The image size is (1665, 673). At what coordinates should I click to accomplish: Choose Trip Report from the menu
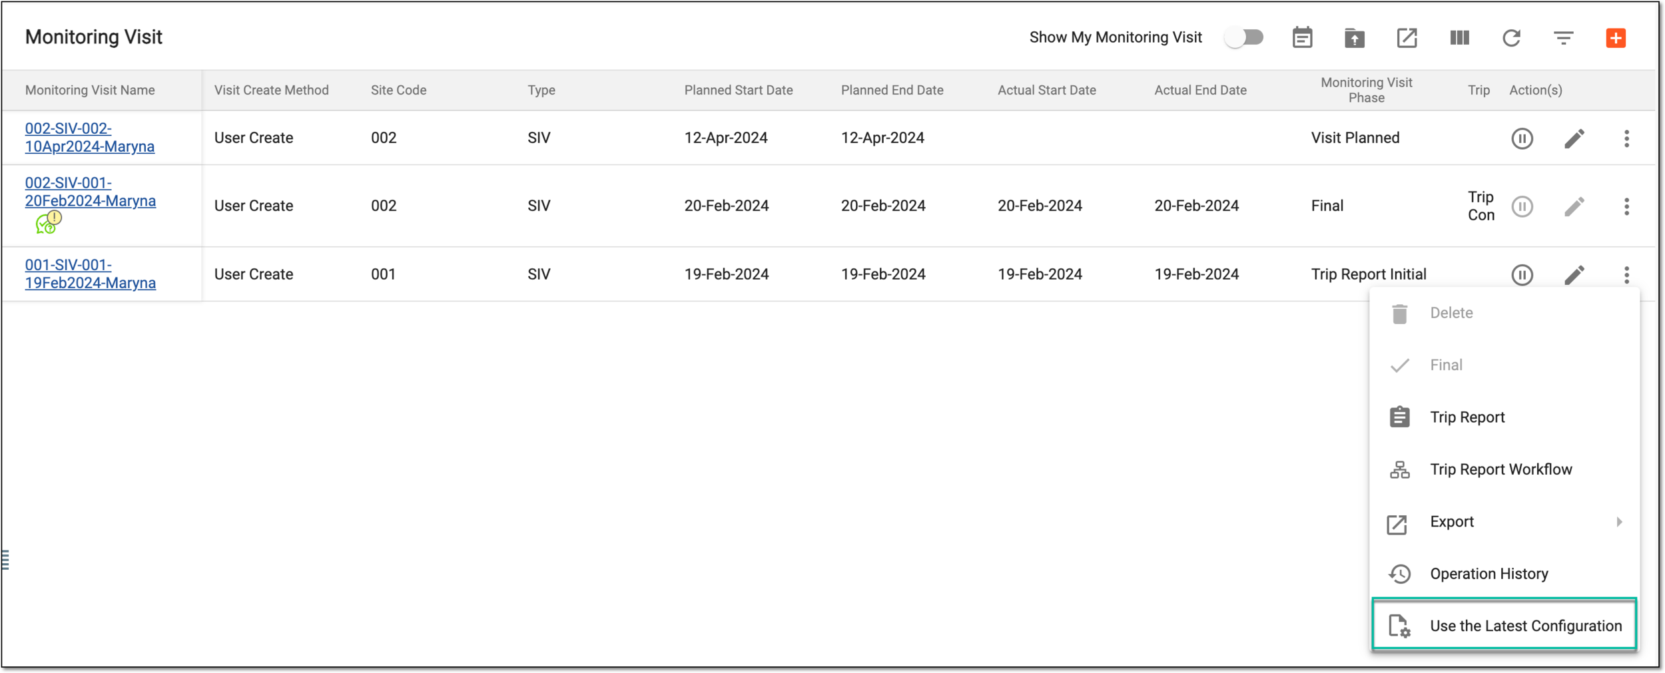[x=1504, y=417]
